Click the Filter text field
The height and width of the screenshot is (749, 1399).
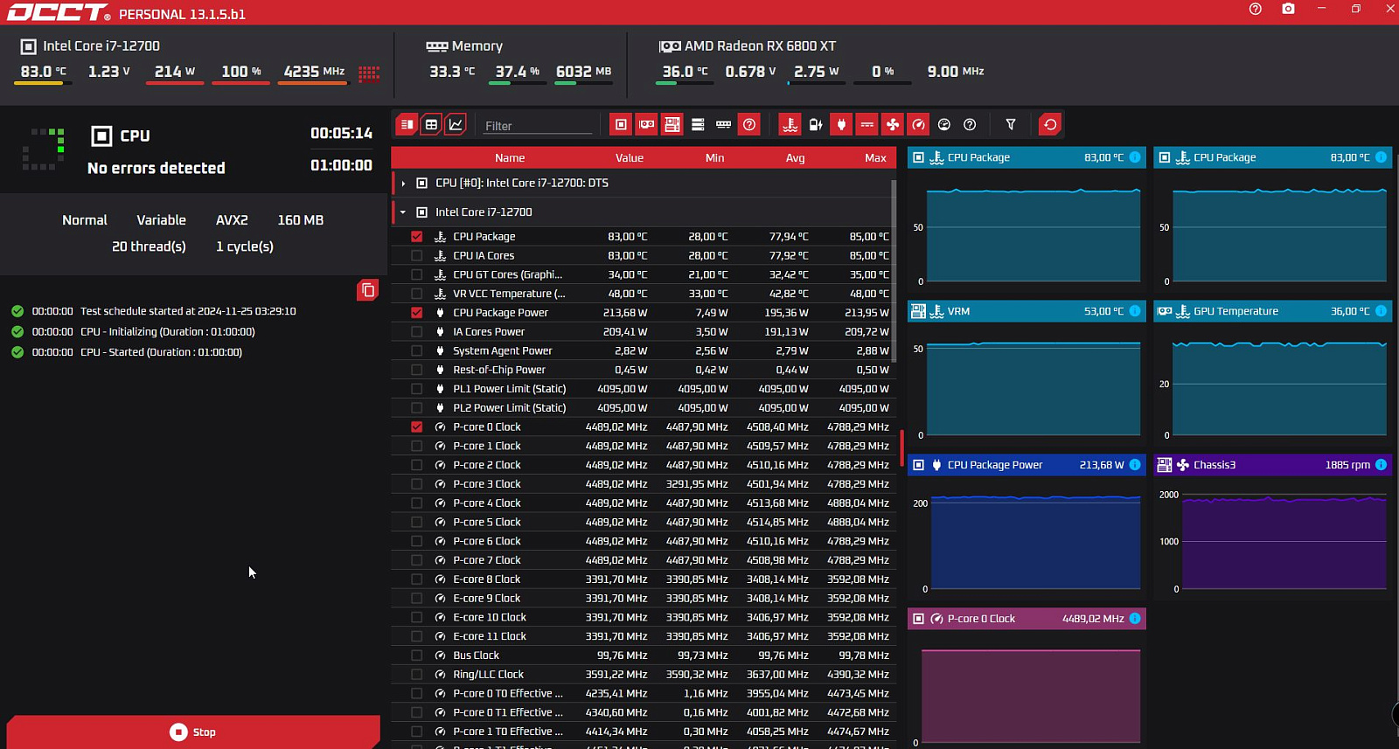pyautogui.click(x=538, y=126)
